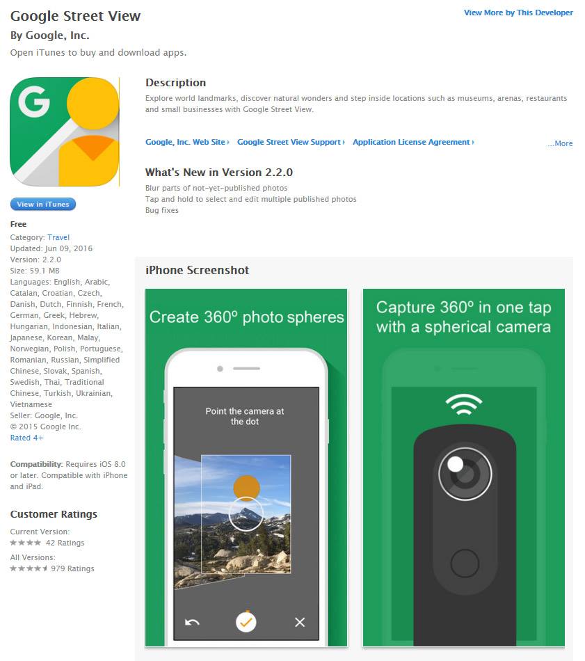Click the white target circle on mountain
This screenshot has width=585, height=661.
(246, 514)
